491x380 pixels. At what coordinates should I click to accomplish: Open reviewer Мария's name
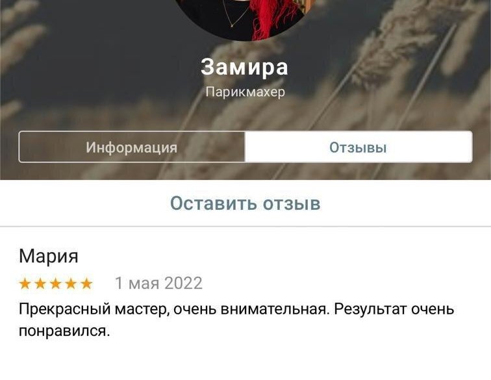coord(49,256)
